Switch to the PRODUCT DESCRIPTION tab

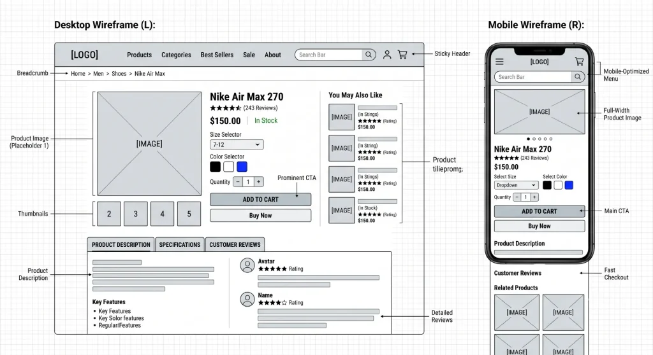click(x=121, y=244)
